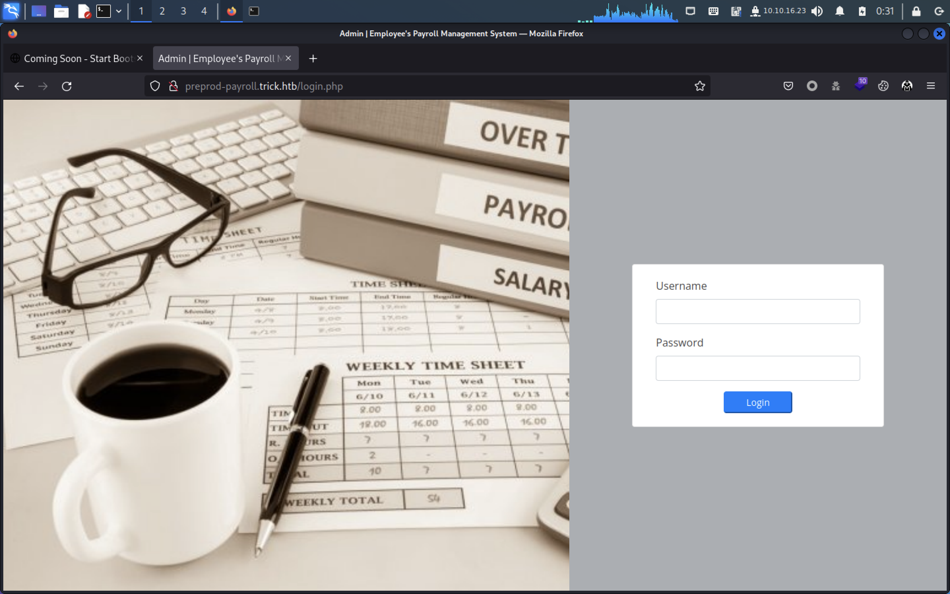This screenshot has width=950, height=594.
Task: Open the cookie editor extension
Action: click(883, 86)
